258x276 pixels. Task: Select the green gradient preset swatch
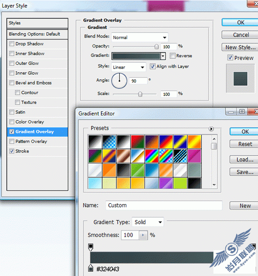coord(137,170)
